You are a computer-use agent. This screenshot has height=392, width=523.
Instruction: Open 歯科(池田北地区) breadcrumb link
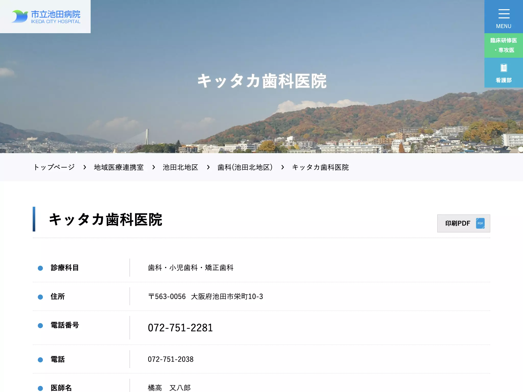pos(245,167)
